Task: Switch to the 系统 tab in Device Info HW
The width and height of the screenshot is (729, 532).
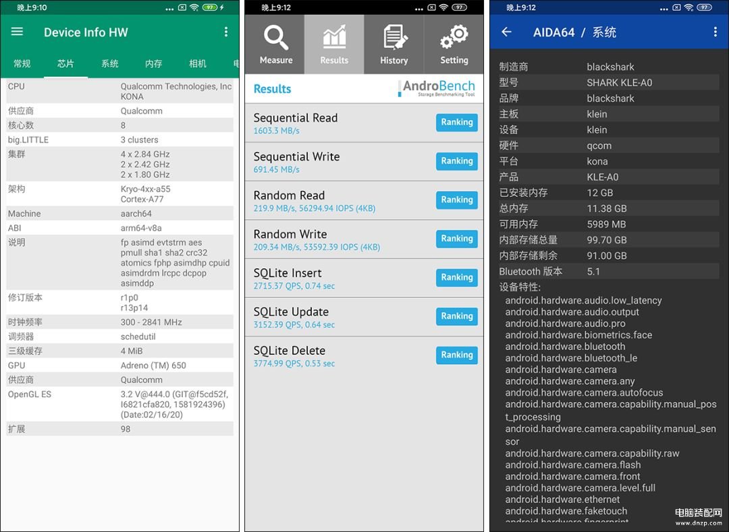Action: click(x=110, y=63)
